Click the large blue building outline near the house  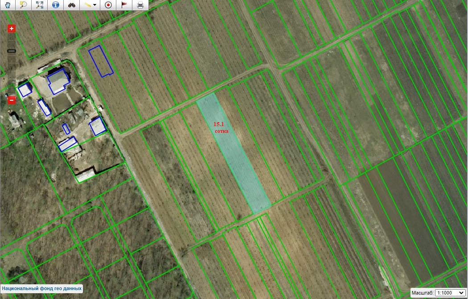point(58,81)
